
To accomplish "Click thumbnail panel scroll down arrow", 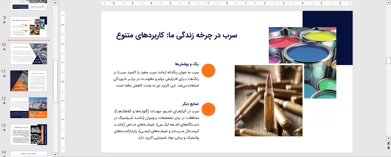I will [56, 154].
